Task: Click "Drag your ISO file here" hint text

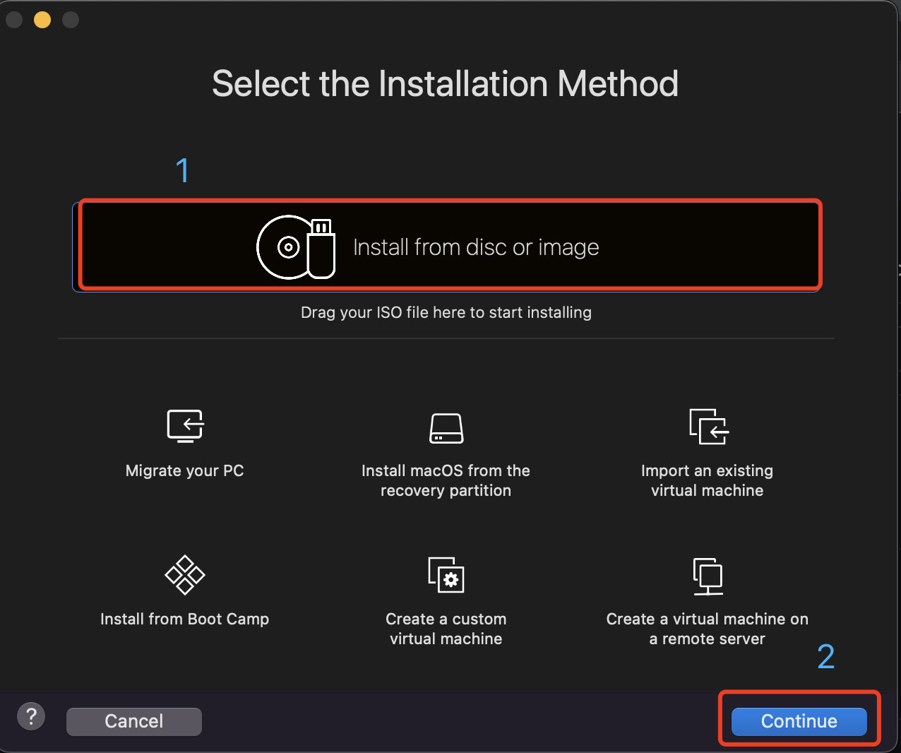Action: point(446,312)
